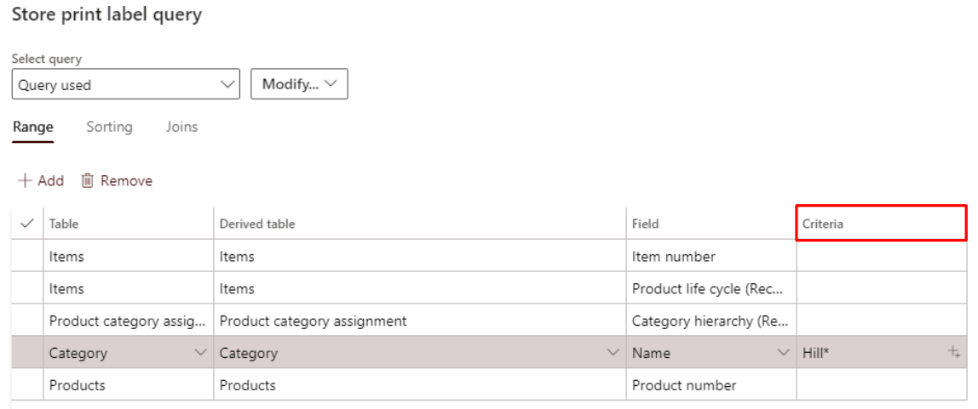
Task: Open the Joins tab
Action: click(x=181, y=128)
